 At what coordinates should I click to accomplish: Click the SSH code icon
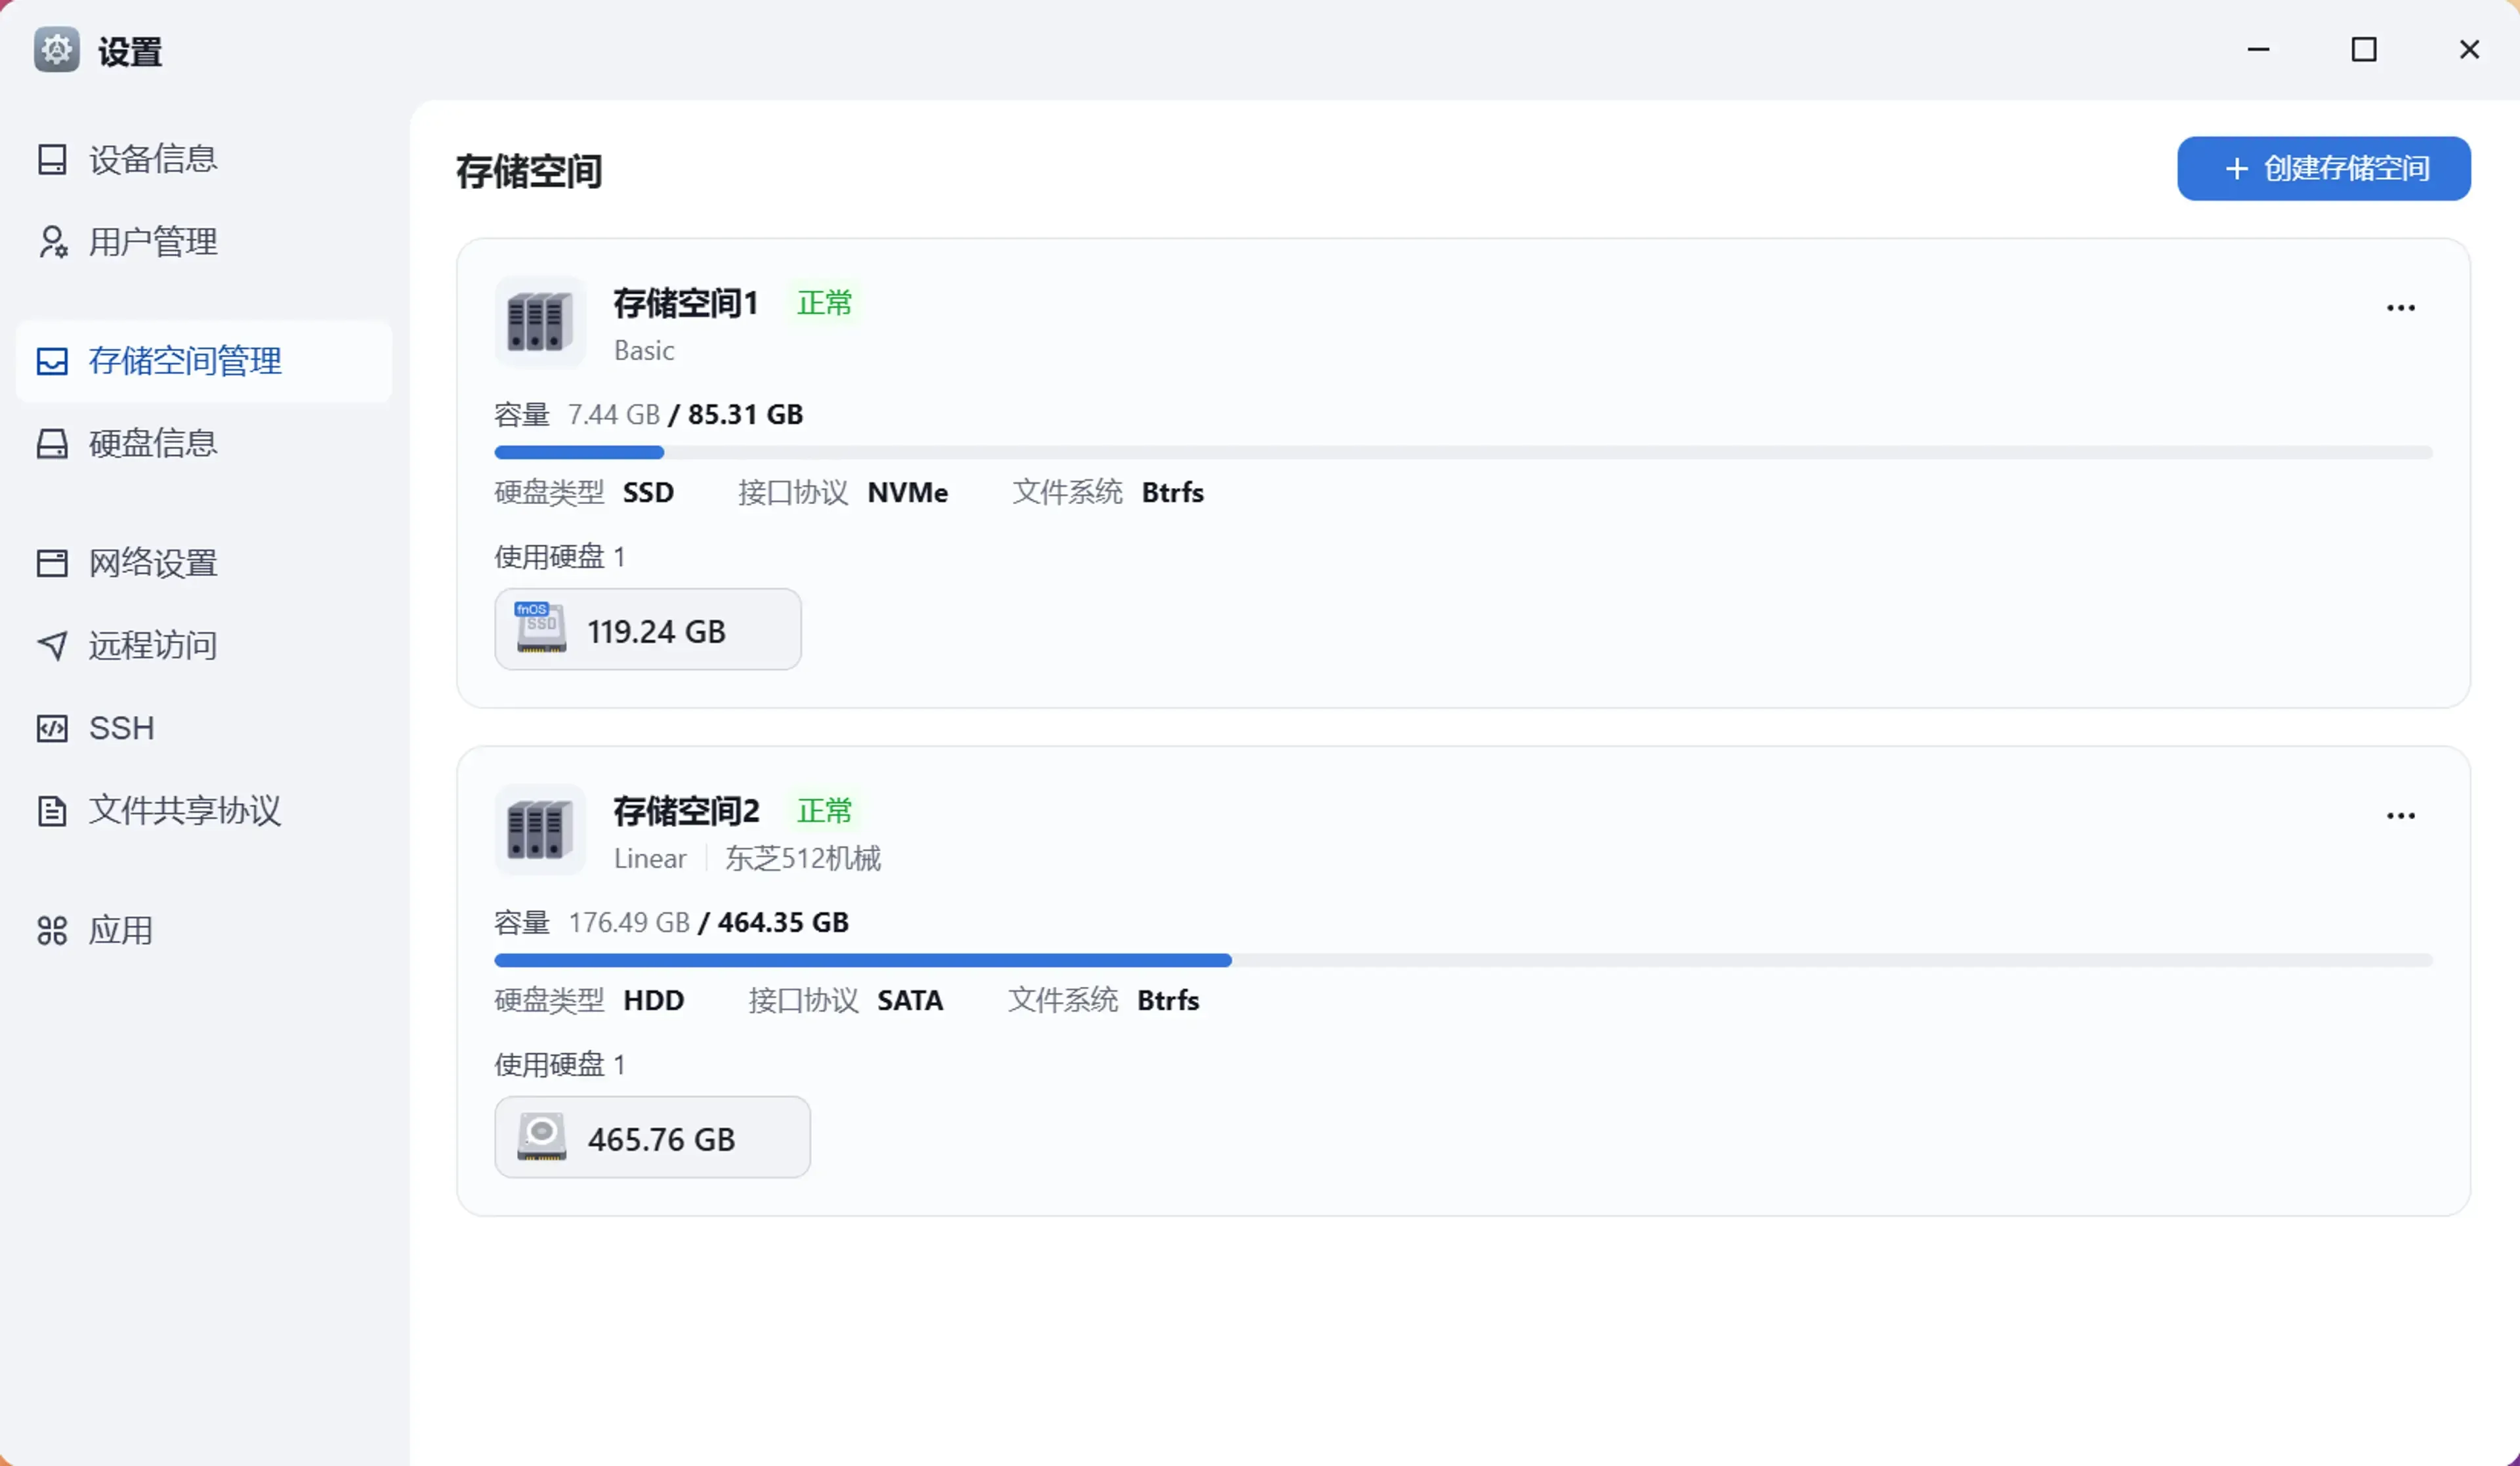(52, 728)
